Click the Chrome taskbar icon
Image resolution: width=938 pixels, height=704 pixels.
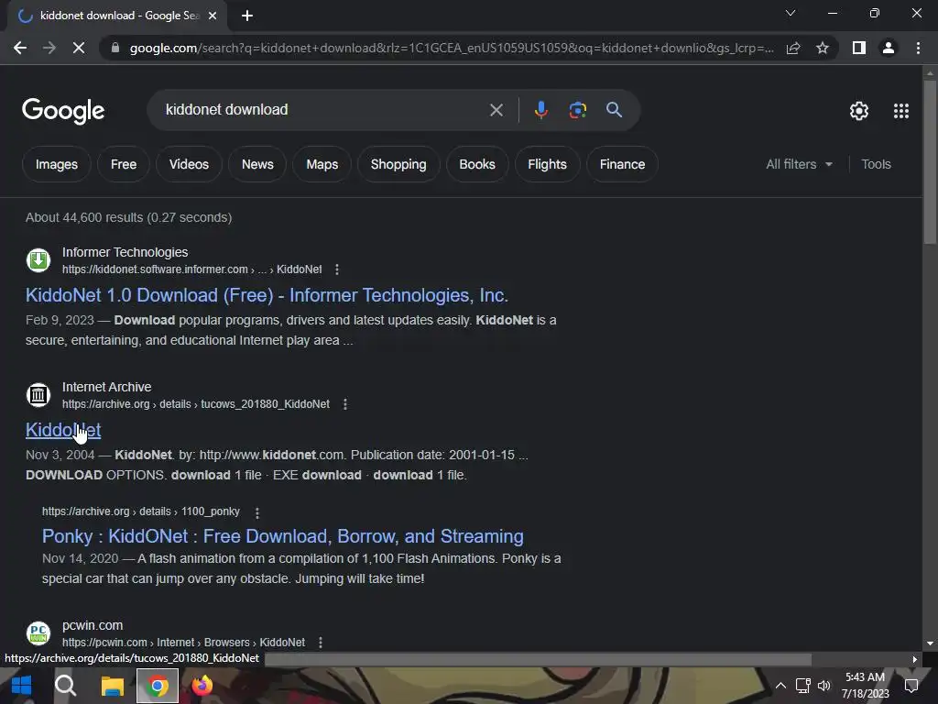(x=158, y=686)
